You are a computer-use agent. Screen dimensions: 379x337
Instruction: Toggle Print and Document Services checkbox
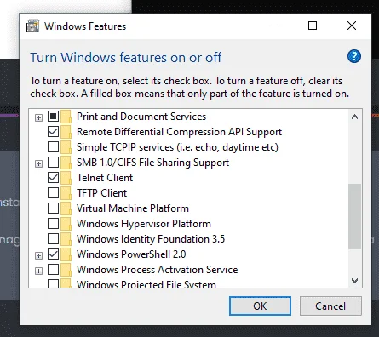[53, 117]
